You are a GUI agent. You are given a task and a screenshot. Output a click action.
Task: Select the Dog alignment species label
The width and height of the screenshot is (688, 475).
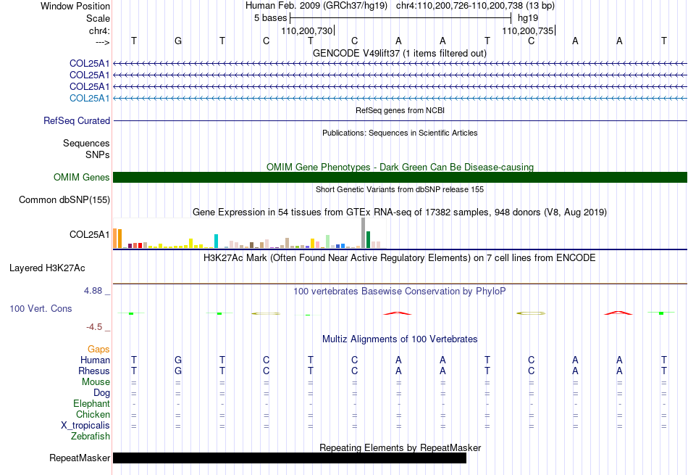coord(101,393)
